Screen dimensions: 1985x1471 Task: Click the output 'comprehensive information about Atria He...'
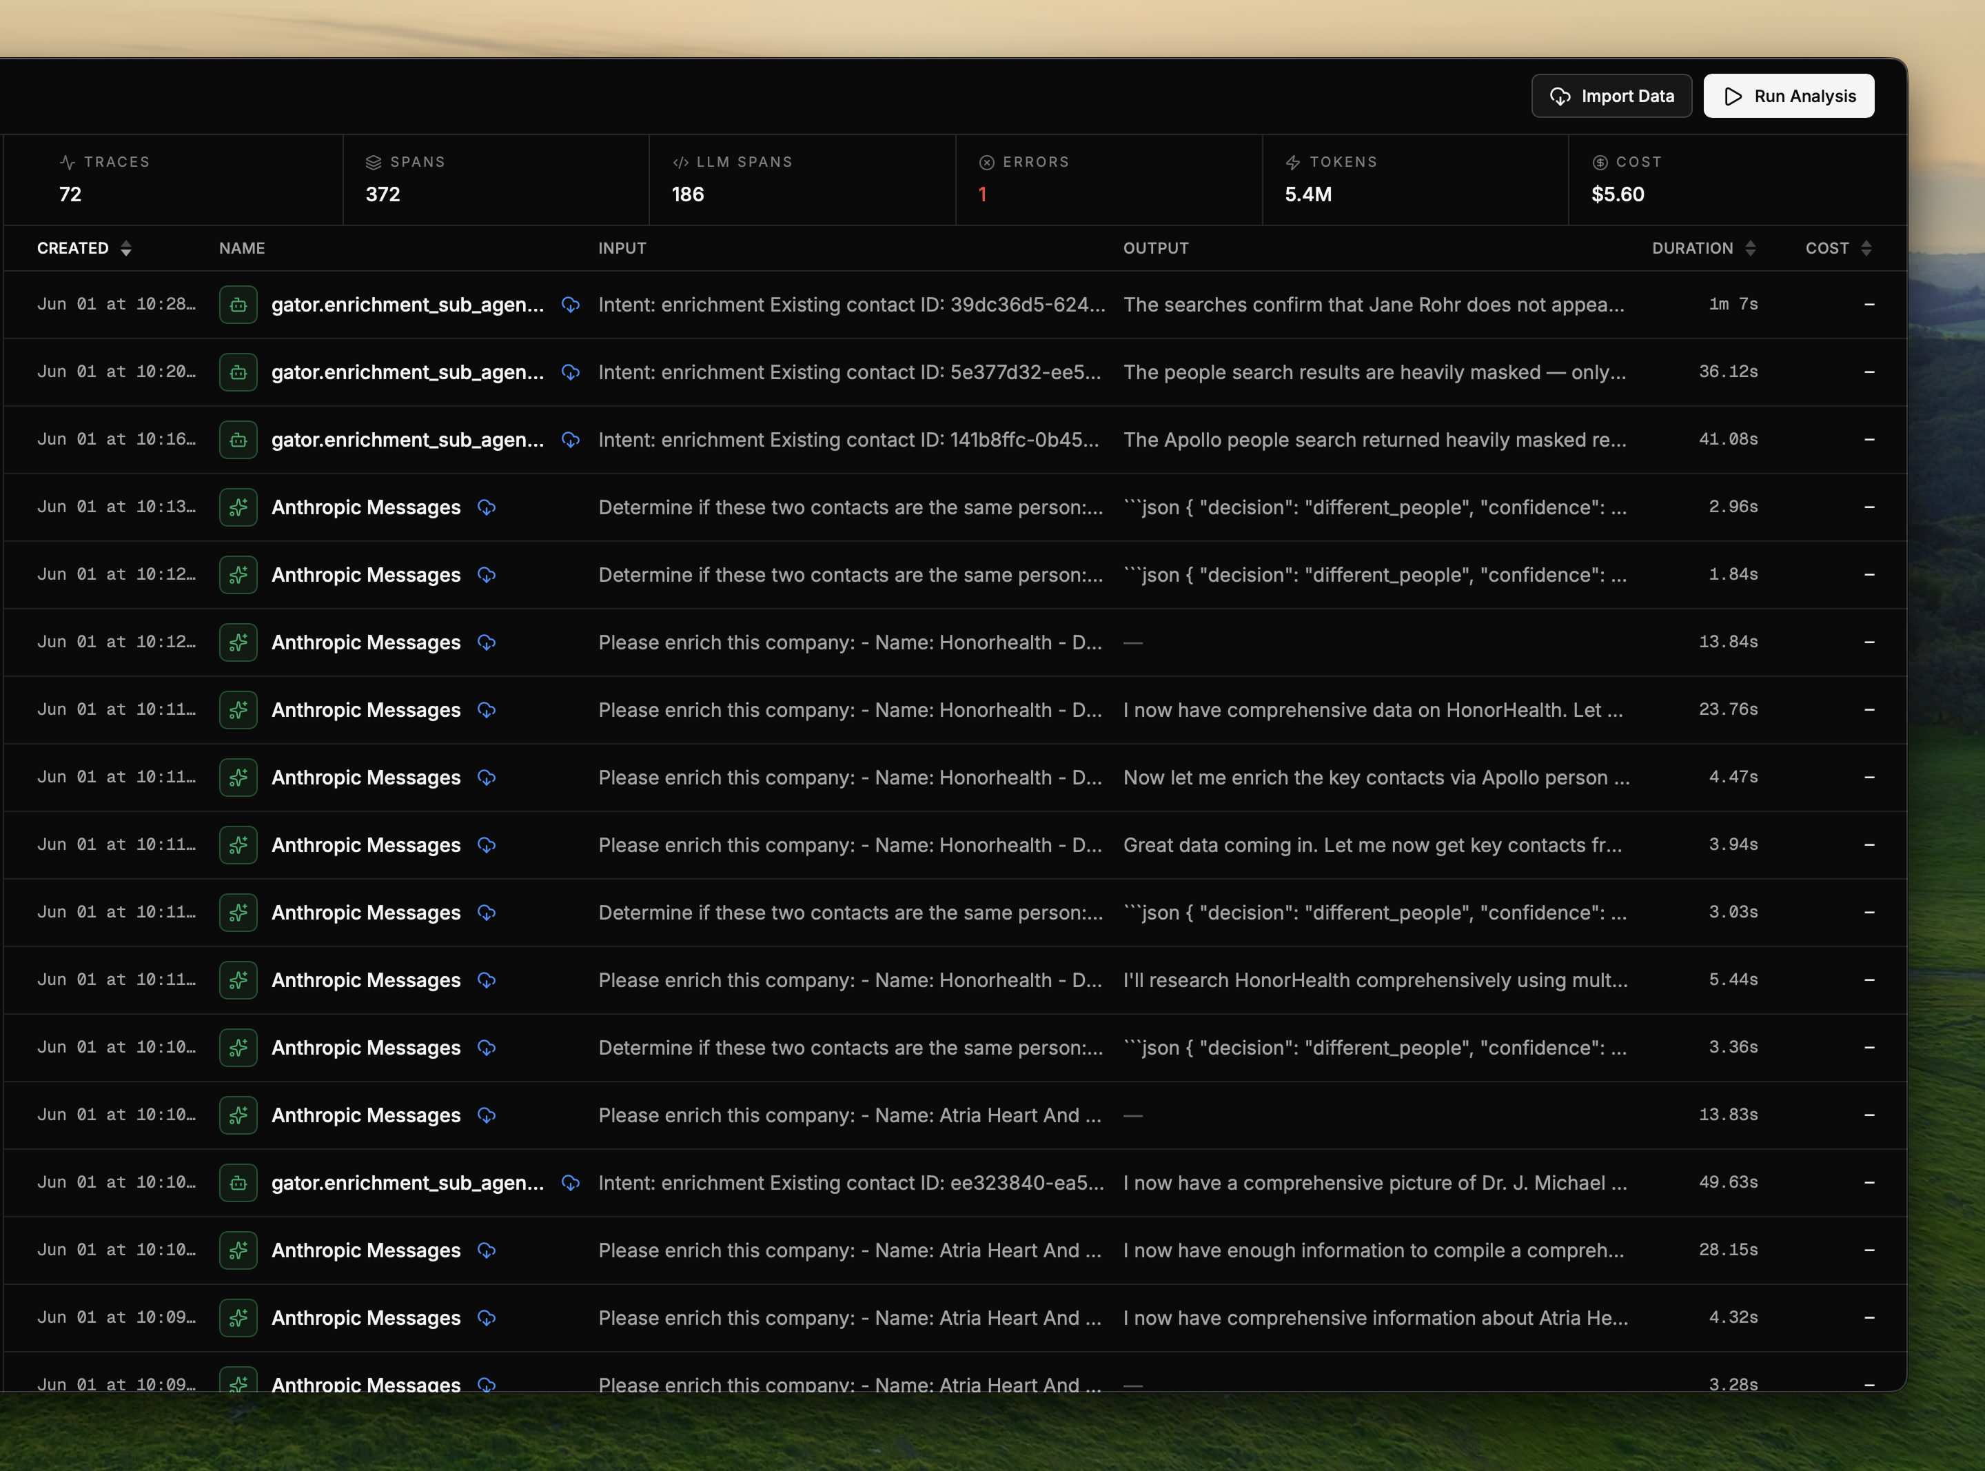pyautogui.click(x=1375, y=1318)
